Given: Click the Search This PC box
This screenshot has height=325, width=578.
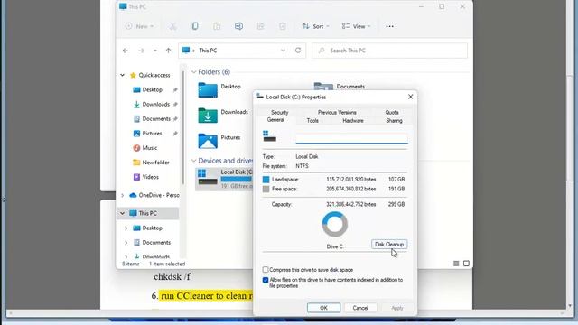Looking at the screenshot, I should (x=390, y=51).
